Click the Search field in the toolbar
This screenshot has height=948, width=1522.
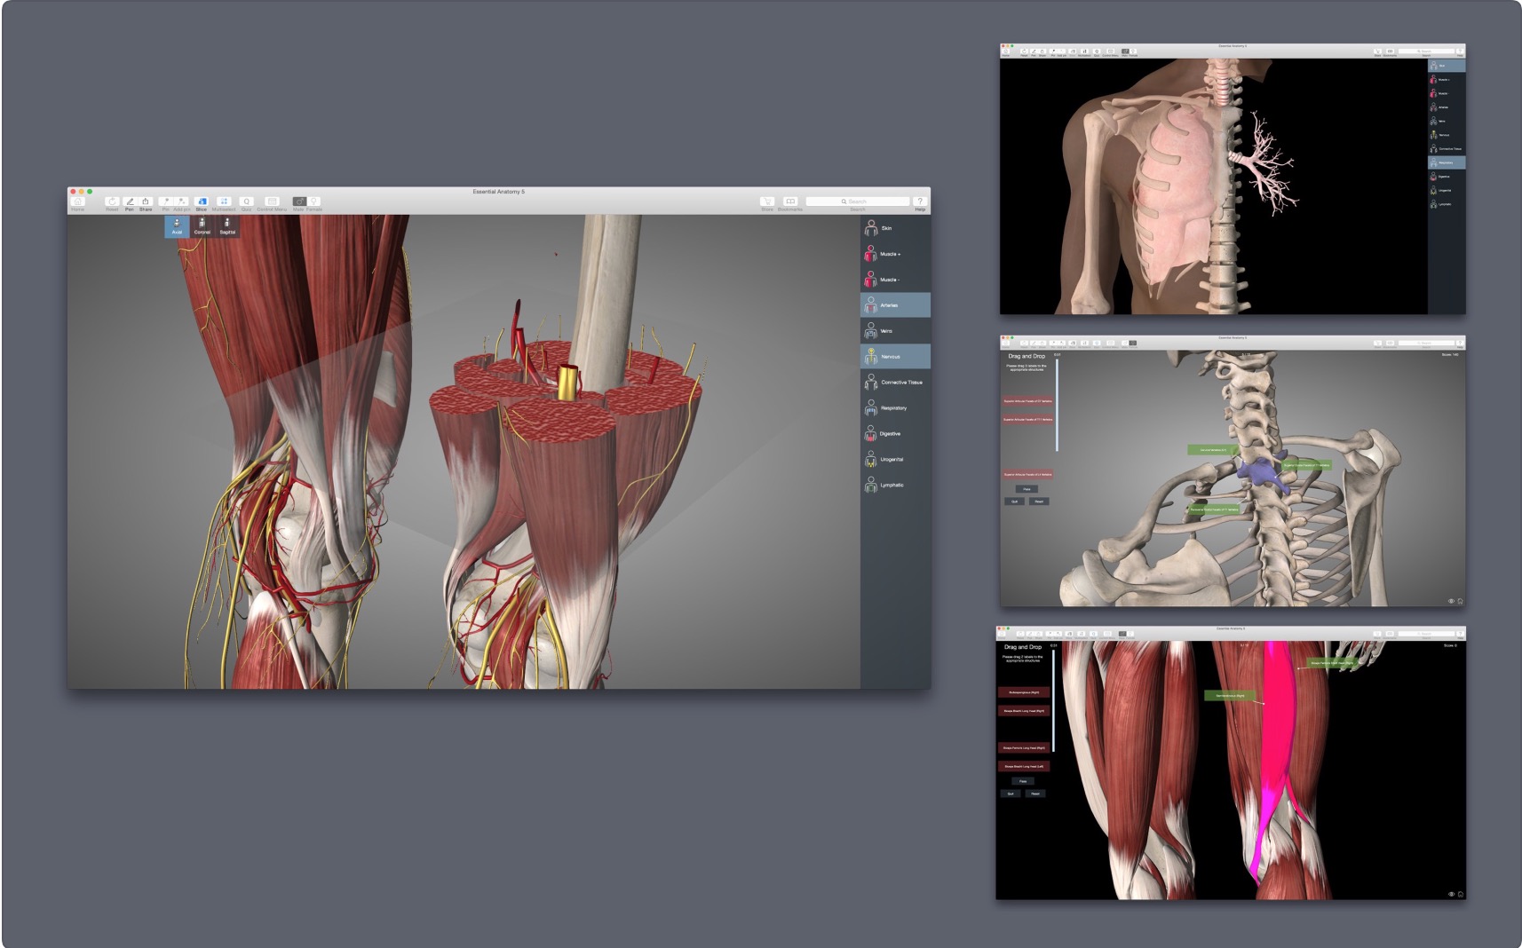point(857,201)
